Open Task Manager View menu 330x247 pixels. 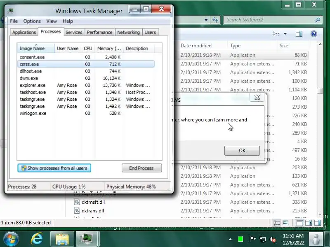point(52,21)
